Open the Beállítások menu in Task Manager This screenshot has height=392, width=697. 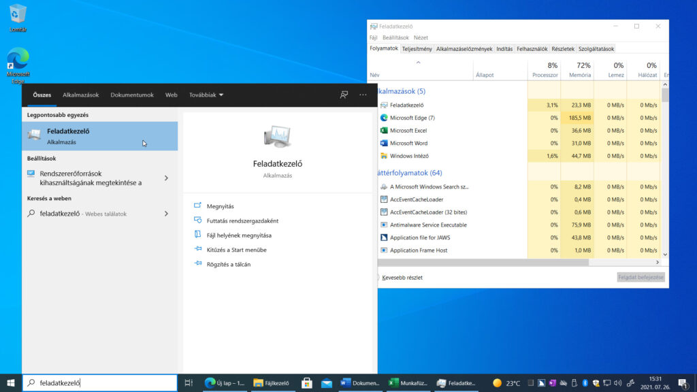coord(395,38)
